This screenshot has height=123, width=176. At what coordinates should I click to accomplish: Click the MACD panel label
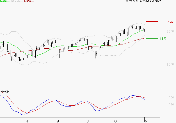tap(5, 92)
